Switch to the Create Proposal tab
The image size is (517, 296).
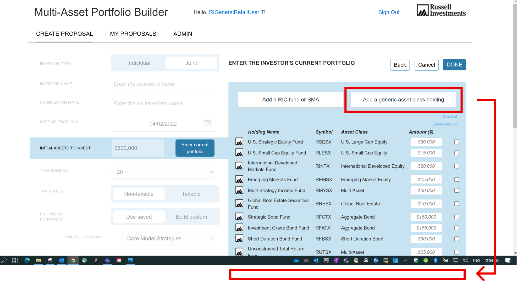[64, 34]
